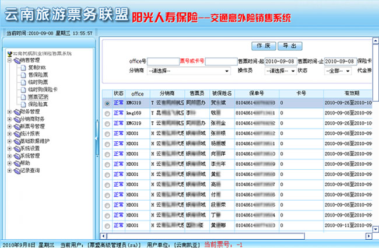Image resolution: width=379 pixels, height=248 pixels.
Task: Click the 新票号管理 folder icon
Action: (x=17, y=127)
